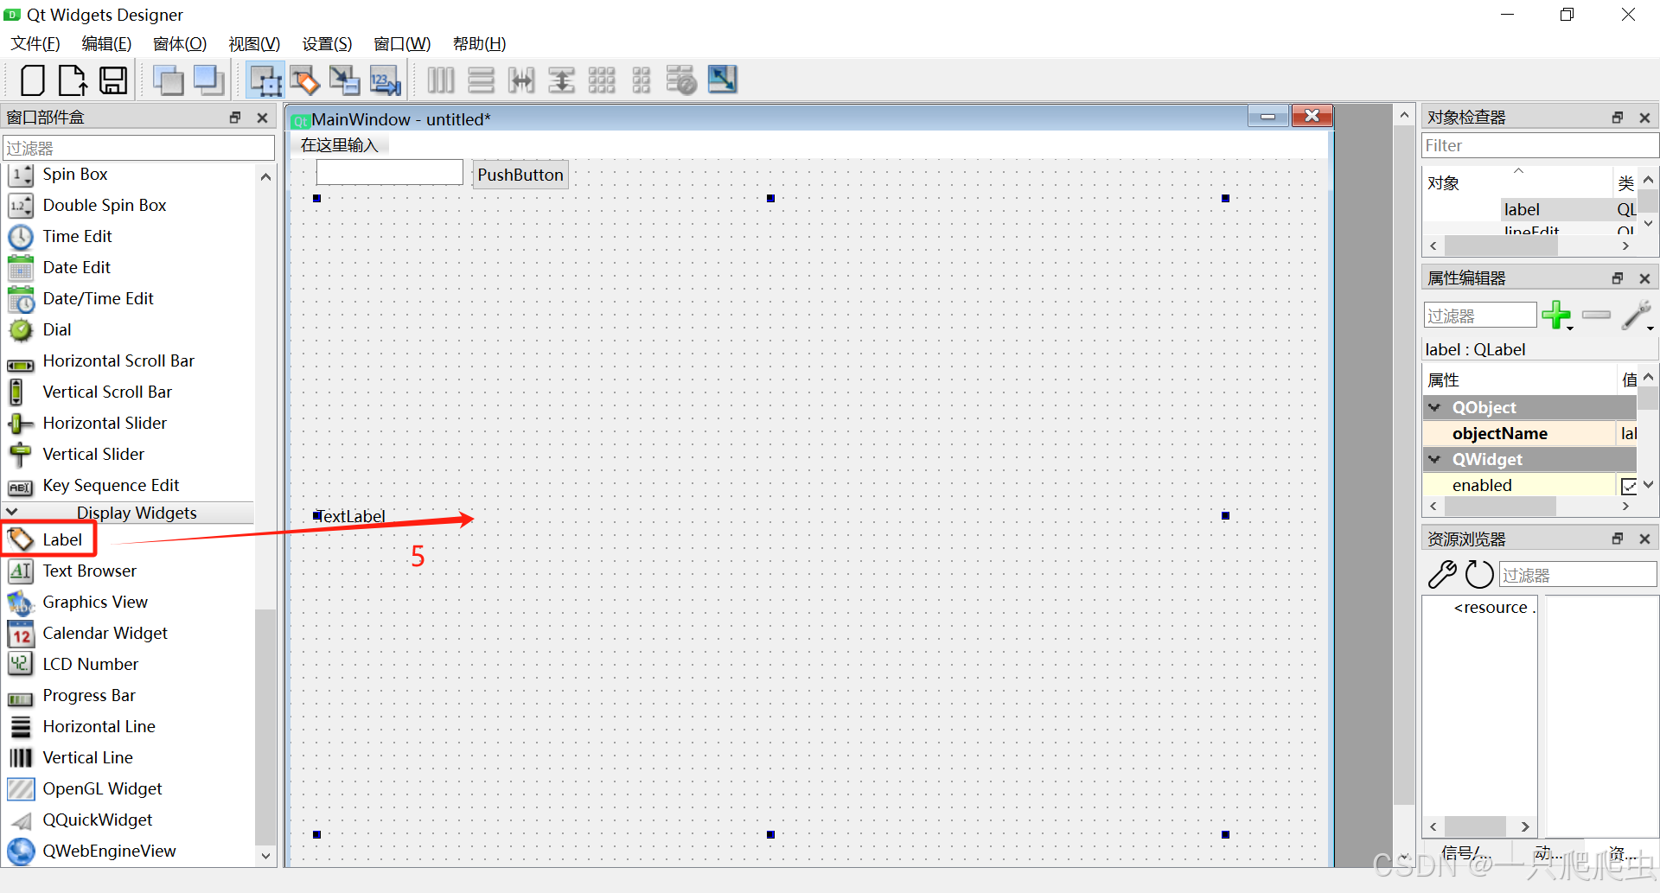Switch to Edit Signals/Slots mode
The height and width of the screenshot is (893, 1660).
coord(304,80)
